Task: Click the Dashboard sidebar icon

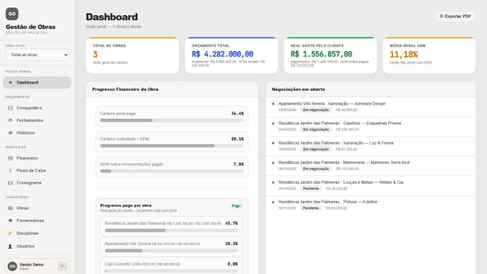Action: 10,83
